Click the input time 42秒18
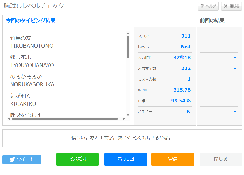The image size is (244, 175). tap(182, 58)
